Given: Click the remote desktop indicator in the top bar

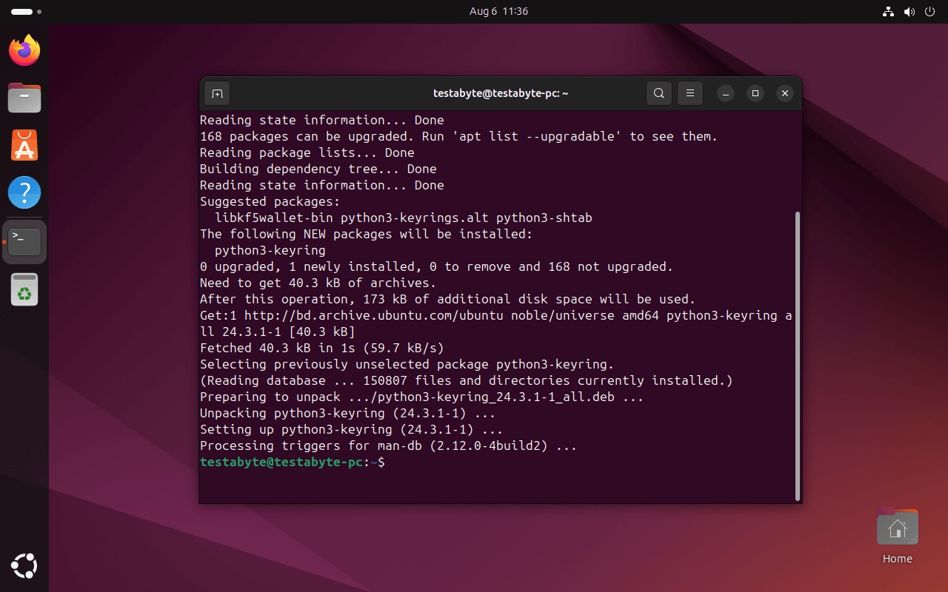Looking at the screenshot, I should 888,11.
